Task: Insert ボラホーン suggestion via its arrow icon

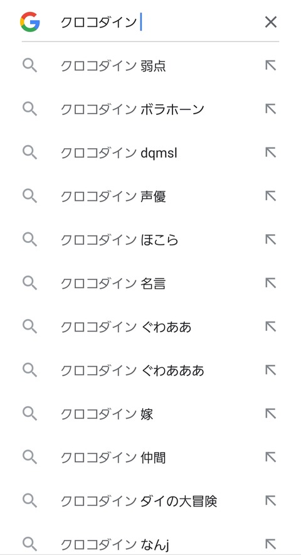Action: coord(270,109)
